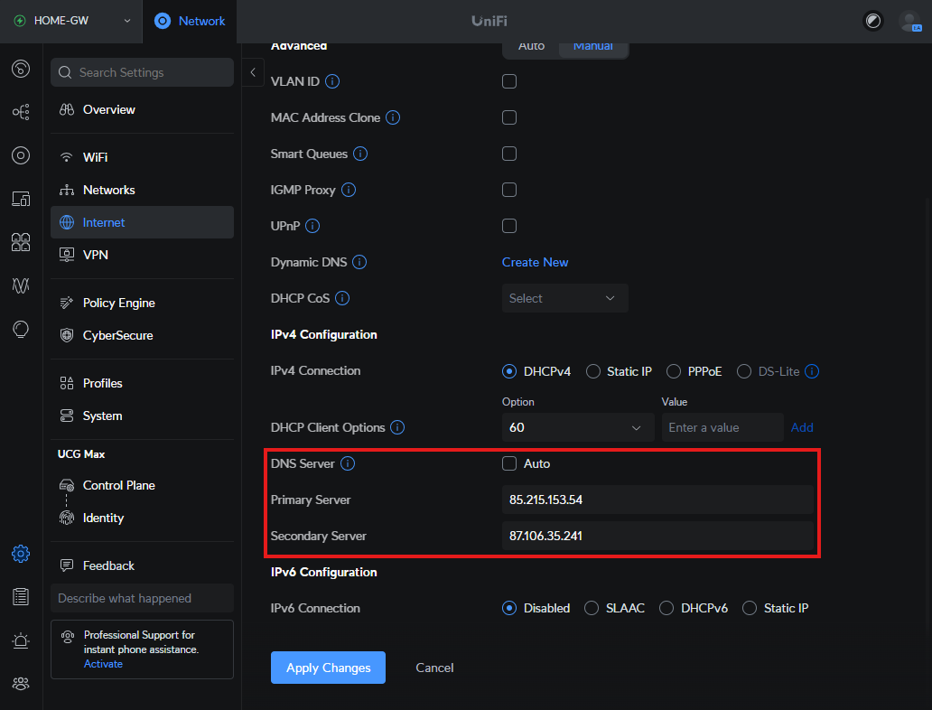Open the VPN settings page
The width and height of the screenshot is (932, 710).
[x=142, y=255]
